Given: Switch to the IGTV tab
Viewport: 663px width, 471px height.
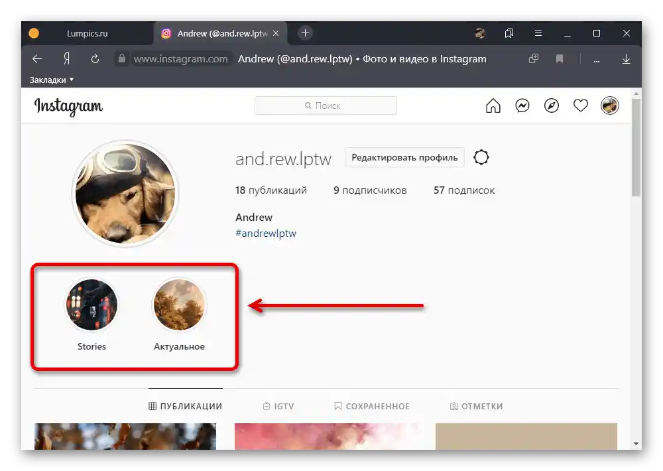Looking at the screenshot, I should [x=278, y=406].
